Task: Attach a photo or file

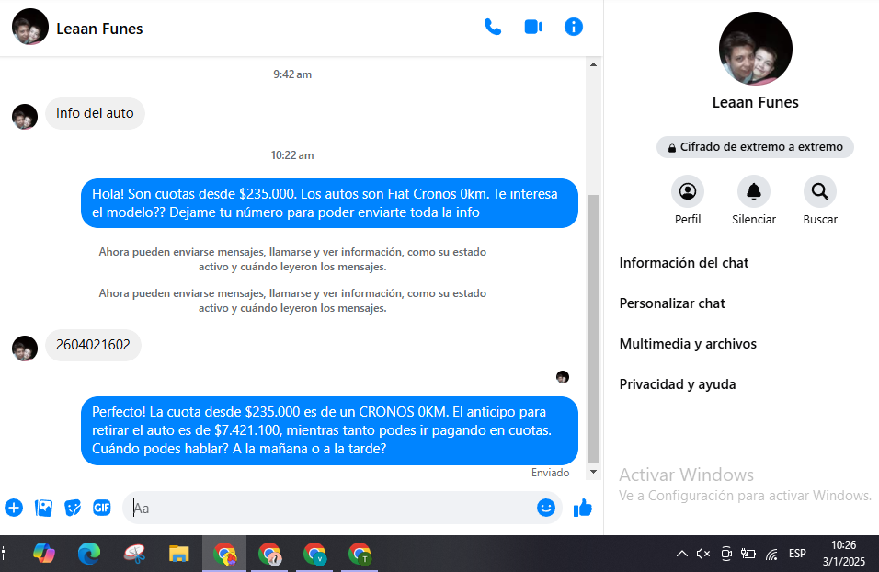Action: tap(43, 508)
